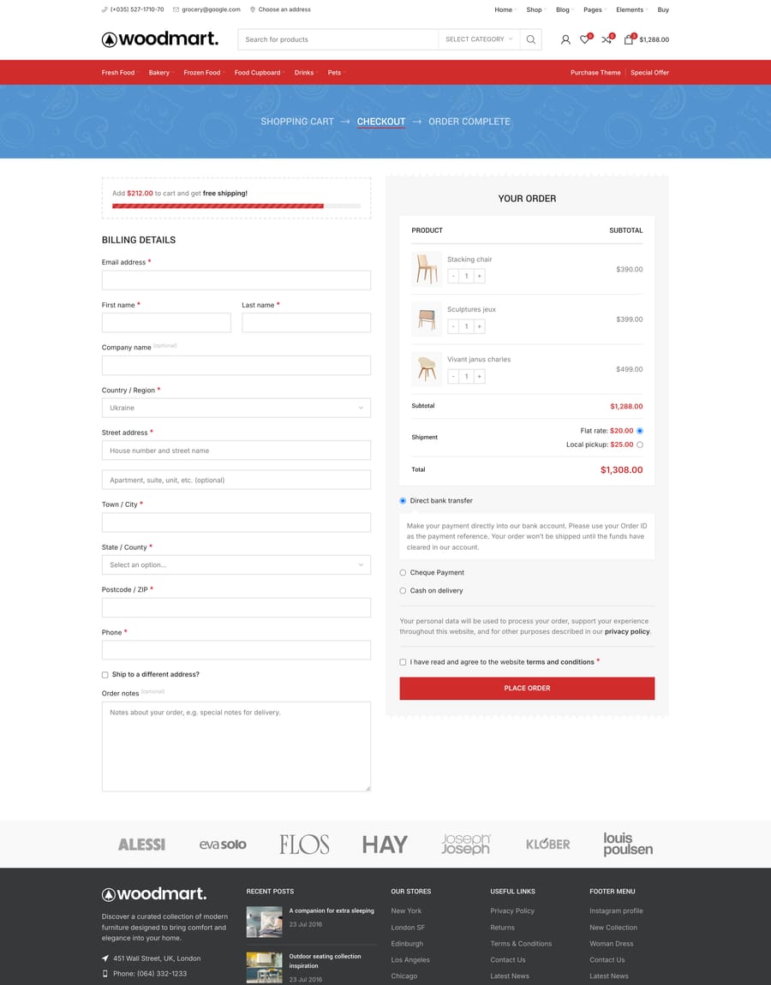Expand the Food Cupboard menu
The width and height of the screenshot is (771, 985).
point(260,73)
